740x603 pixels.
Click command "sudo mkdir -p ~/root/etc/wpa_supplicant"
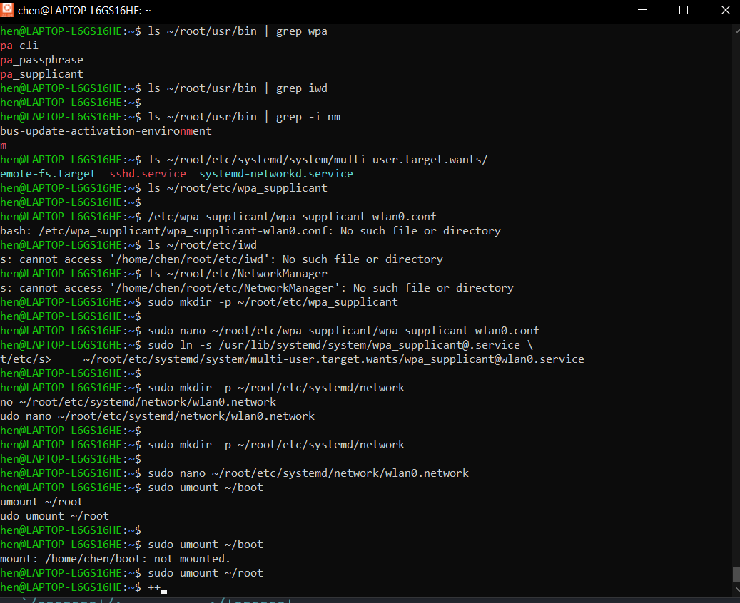[x=273, y=302]
